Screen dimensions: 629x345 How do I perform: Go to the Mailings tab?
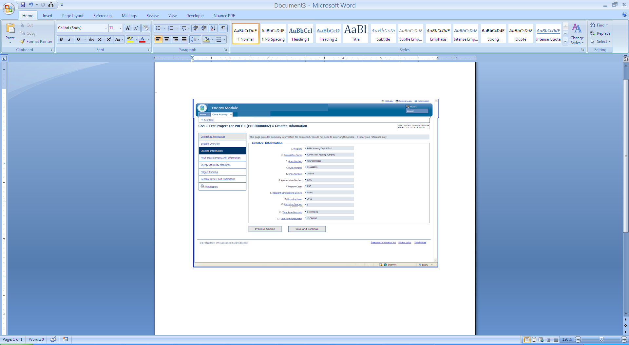click(x=129, y=16)
